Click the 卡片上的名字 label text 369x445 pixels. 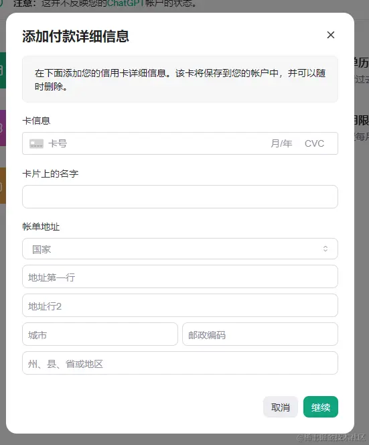50,174
